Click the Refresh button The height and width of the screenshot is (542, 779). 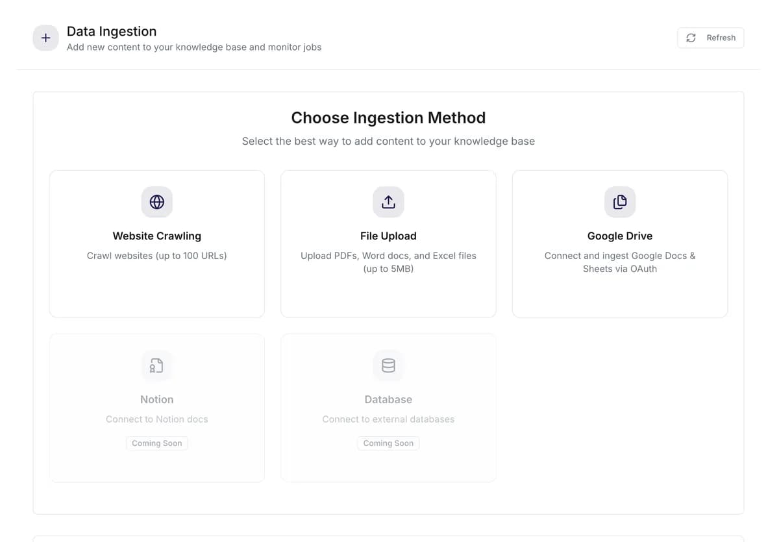pyautogui.click(x=710, y=38)
